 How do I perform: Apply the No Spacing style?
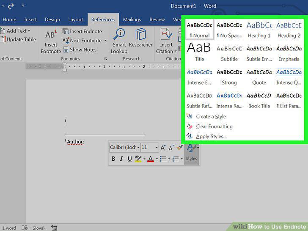[229, 30]
